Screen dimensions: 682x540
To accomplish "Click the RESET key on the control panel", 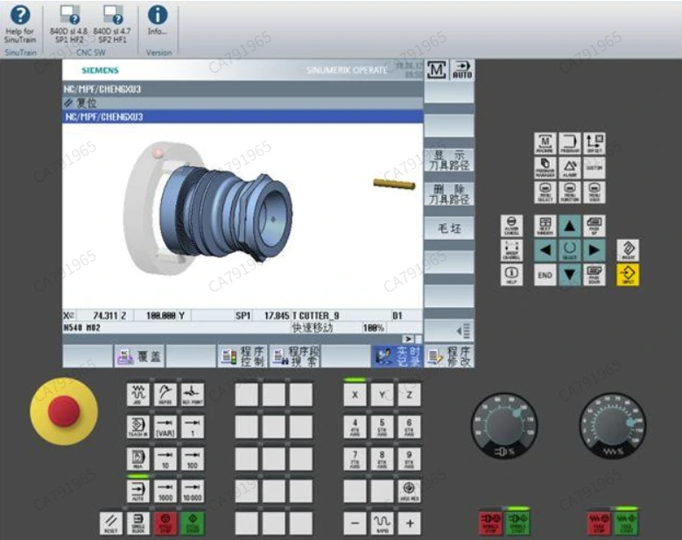I will coord(111,523).
